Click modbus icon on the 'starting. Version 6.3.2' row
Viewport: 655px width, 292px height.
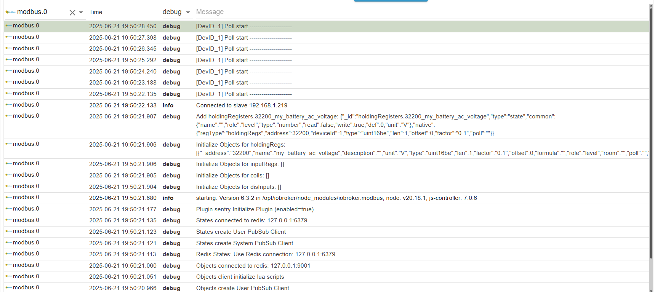(8, 198)
